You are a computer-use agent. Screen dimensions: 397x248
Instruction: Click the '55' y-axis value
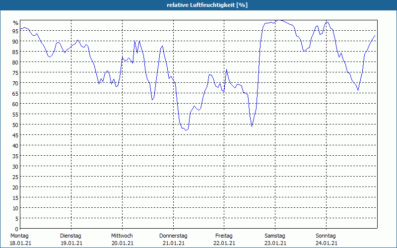pos(15,115)
